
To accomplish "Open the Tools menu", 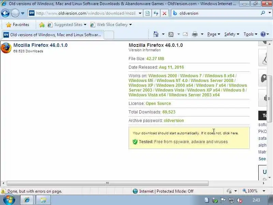I will pyautogui.click(x=250, y=34).
